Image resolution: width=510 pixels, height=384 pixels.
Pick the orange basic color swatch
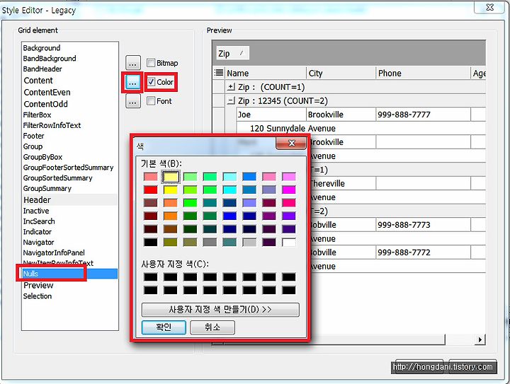tap(171, 216)
